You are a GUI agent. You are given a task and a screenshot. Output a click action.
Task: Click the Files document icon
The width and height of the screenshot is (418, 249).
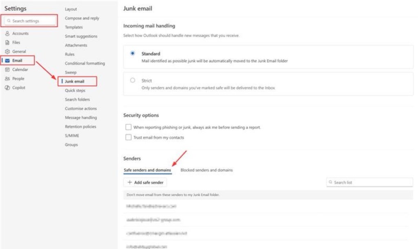[7, 43]
